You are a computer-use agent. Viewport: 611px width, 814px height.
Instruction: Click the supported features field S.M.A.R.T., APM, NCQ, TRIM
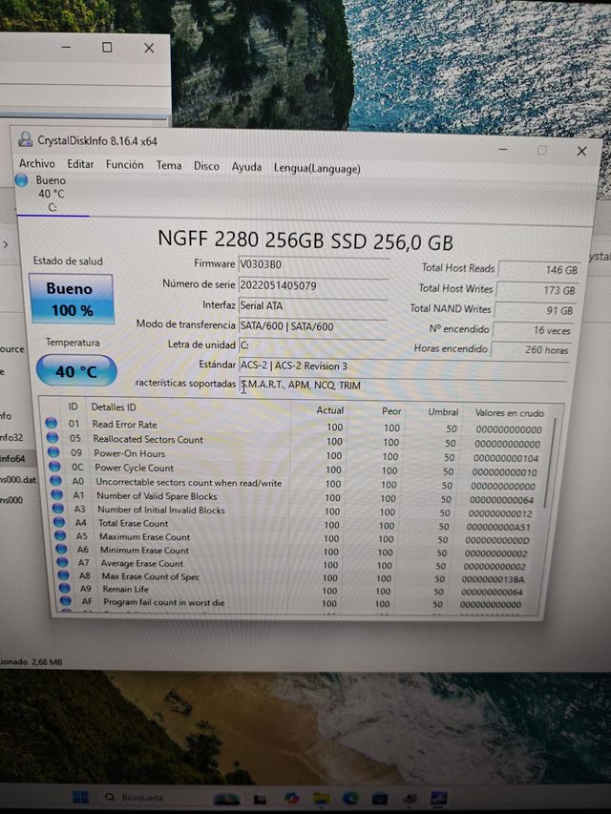[x=403, y=386]
